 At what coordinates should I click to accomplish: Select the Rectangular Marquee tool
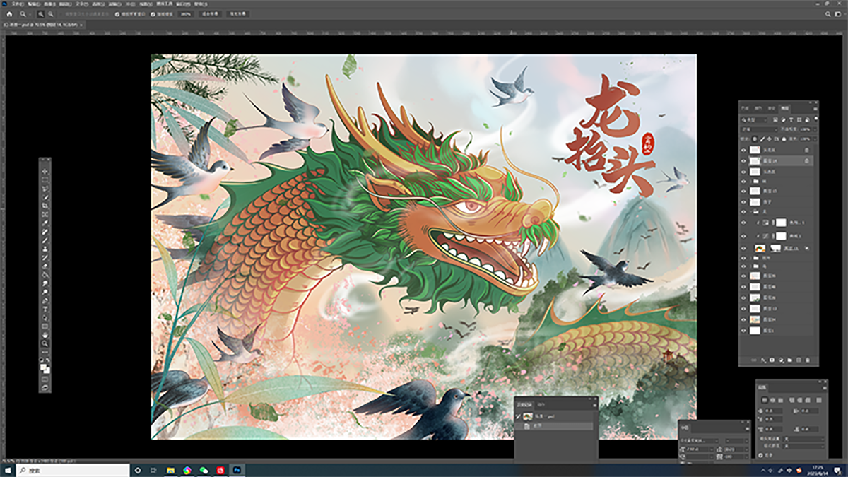click(45, 180)
